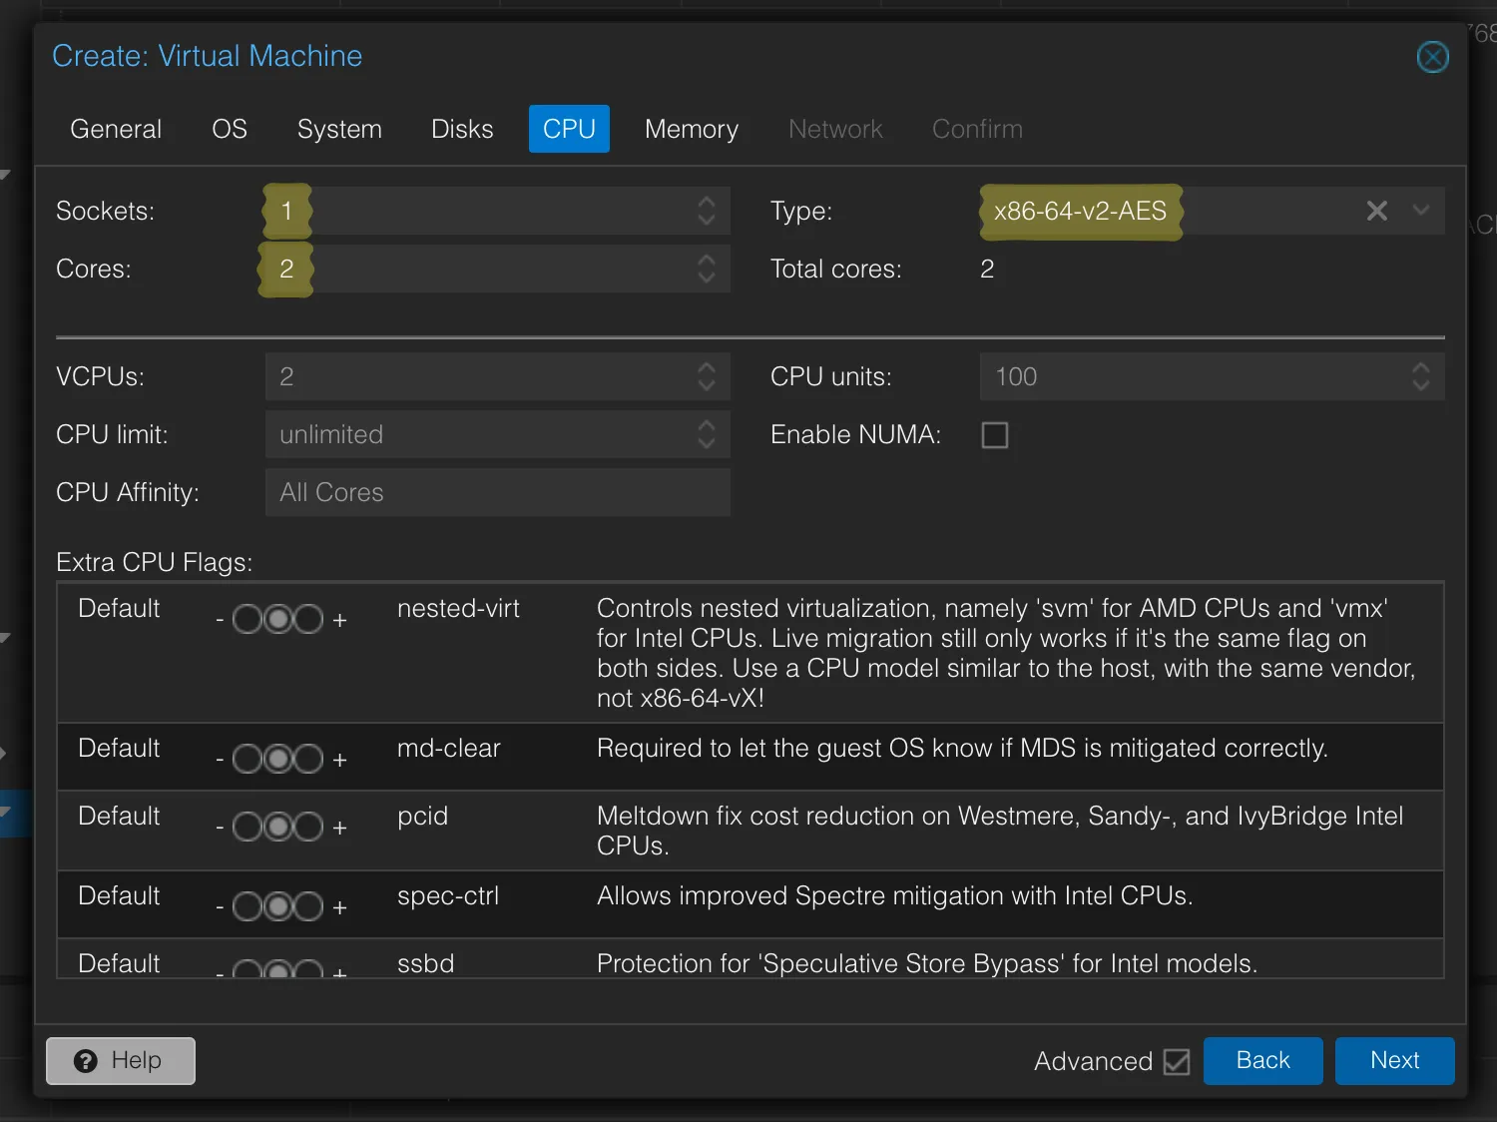The width and height of the screenshot is (1497, 1122).
Task: Set md-clear flag to off (left radio)
Action: point(248,760)
